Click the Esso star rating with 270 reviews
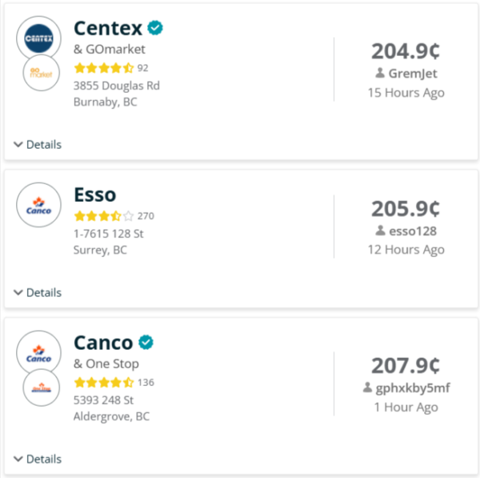This screenshot has height=478, width=480. [103, 216]
